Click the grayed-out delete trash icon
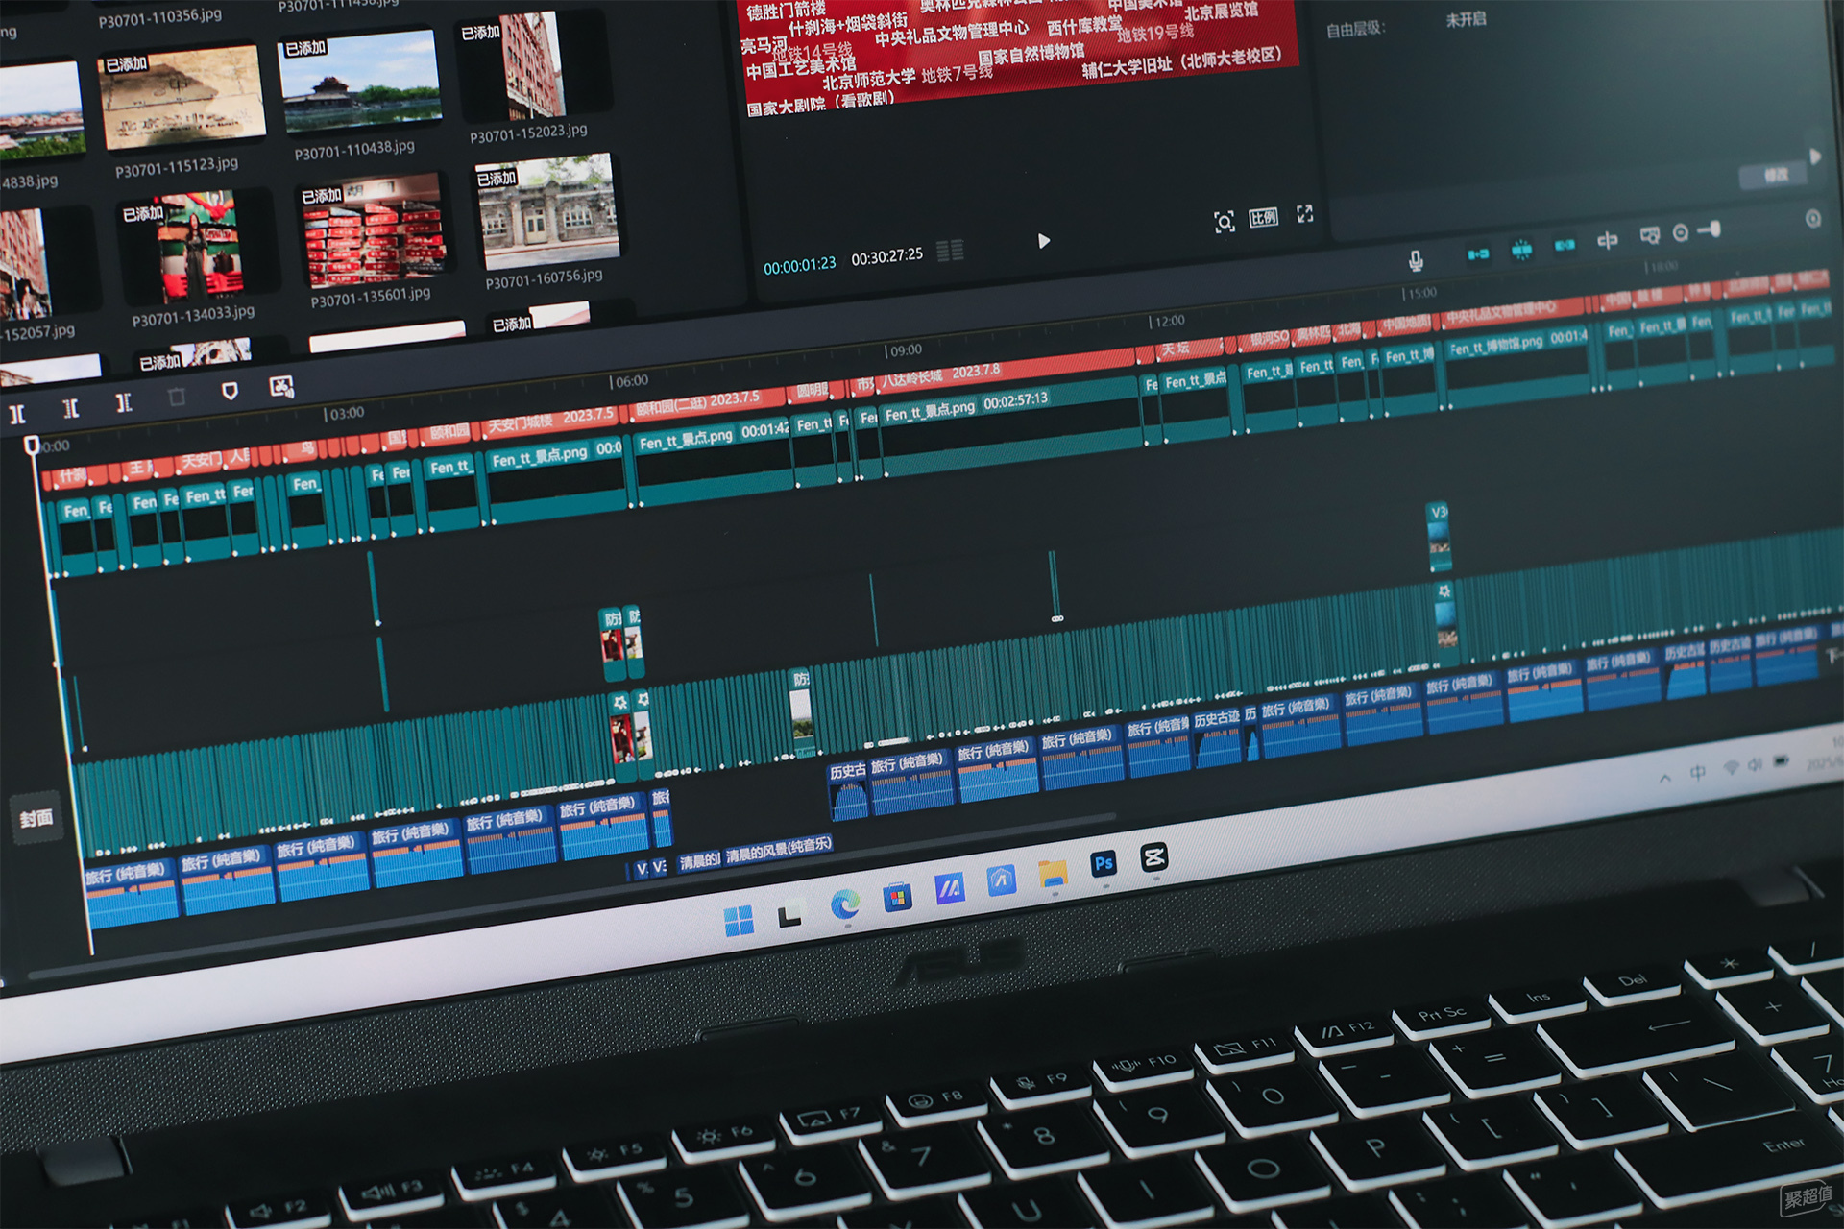Viewport: 1844px width, 1229px height. [x=177, y=398]
